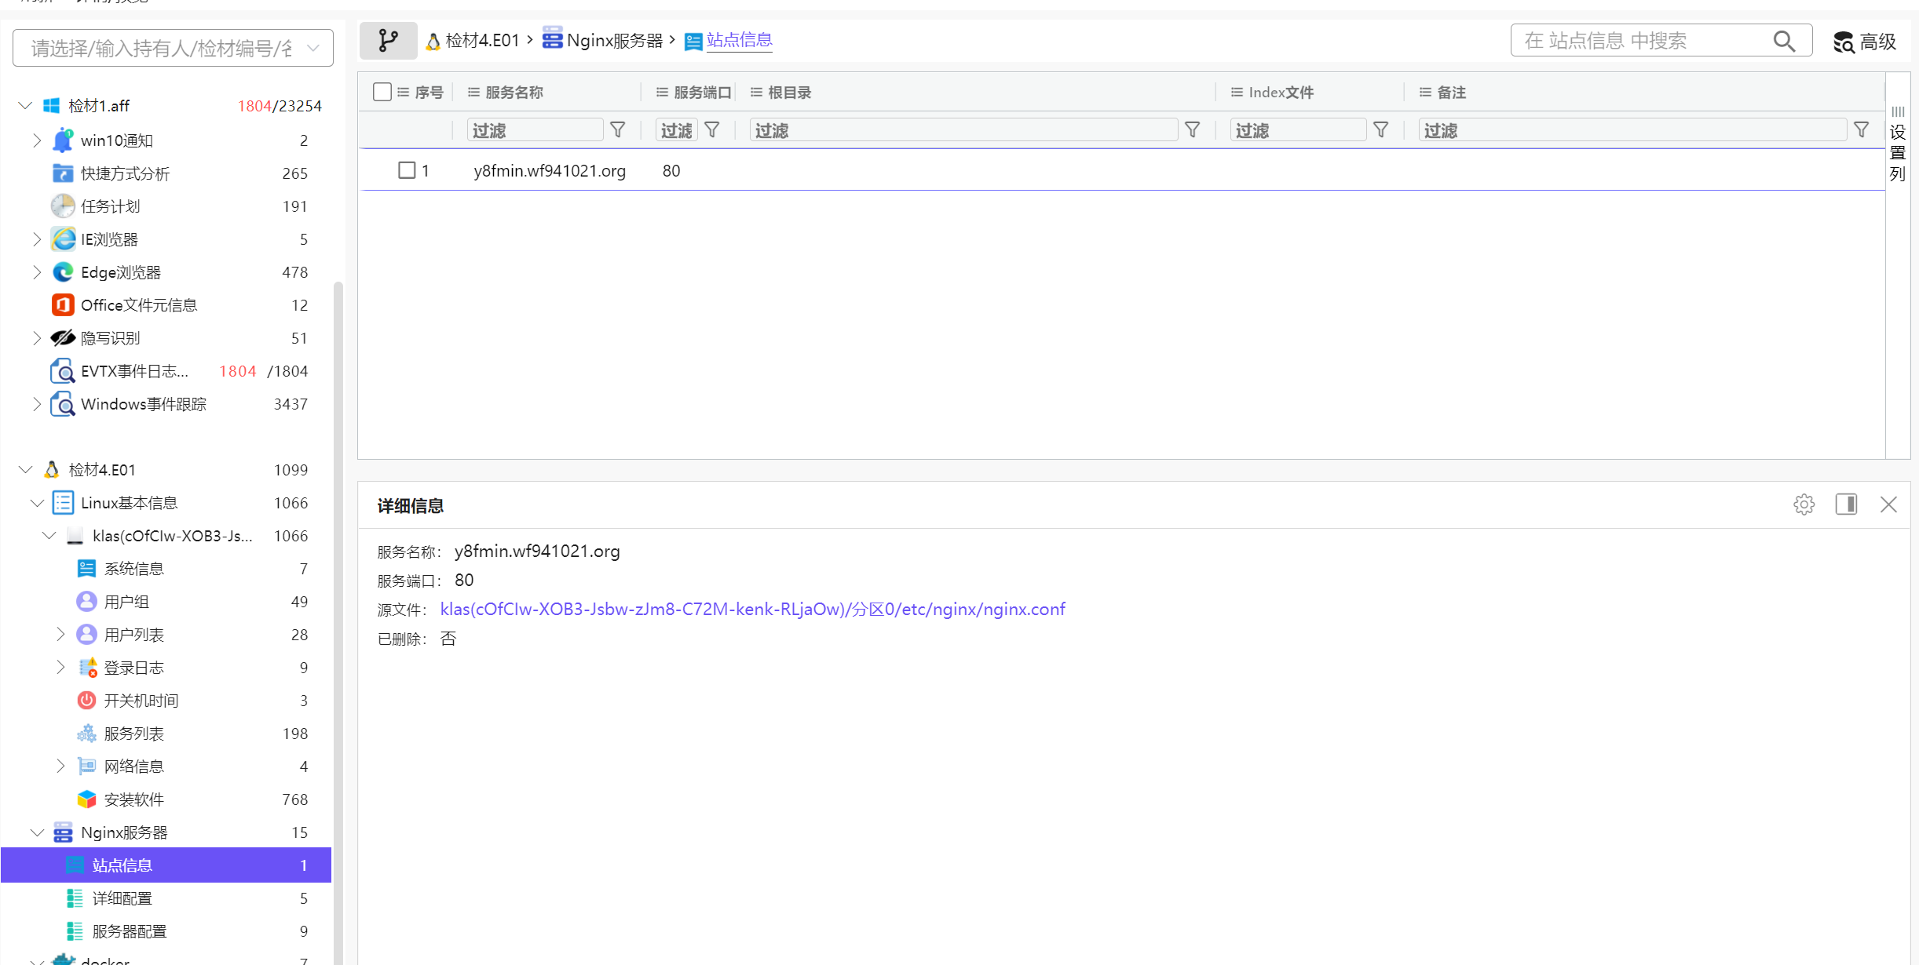Toggle details panel layout icon
Viewport: 1919px width, 965px height.
pos(1846,504)
